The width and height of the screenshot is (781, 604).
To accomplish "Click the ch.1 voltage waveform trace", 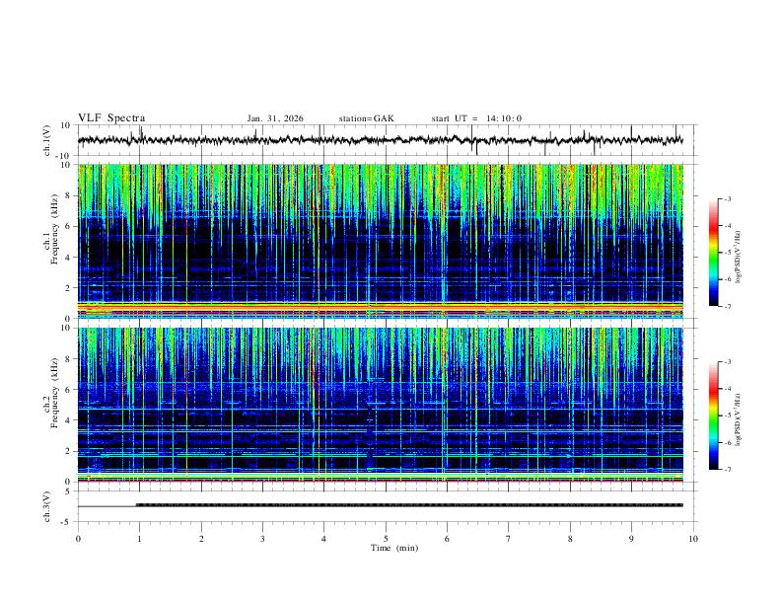I will coord(381,140).
